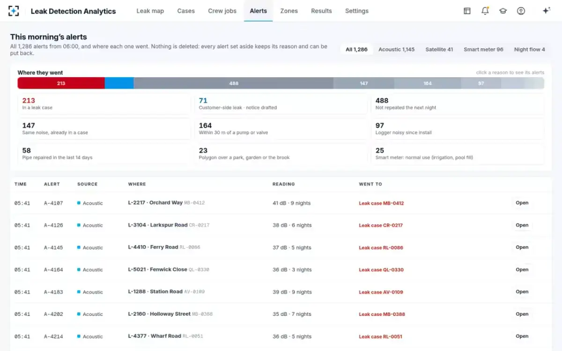Follow the Leak case CR-0217 link
The width and height of the screenshot is (562, 351).
pos(381,225)
